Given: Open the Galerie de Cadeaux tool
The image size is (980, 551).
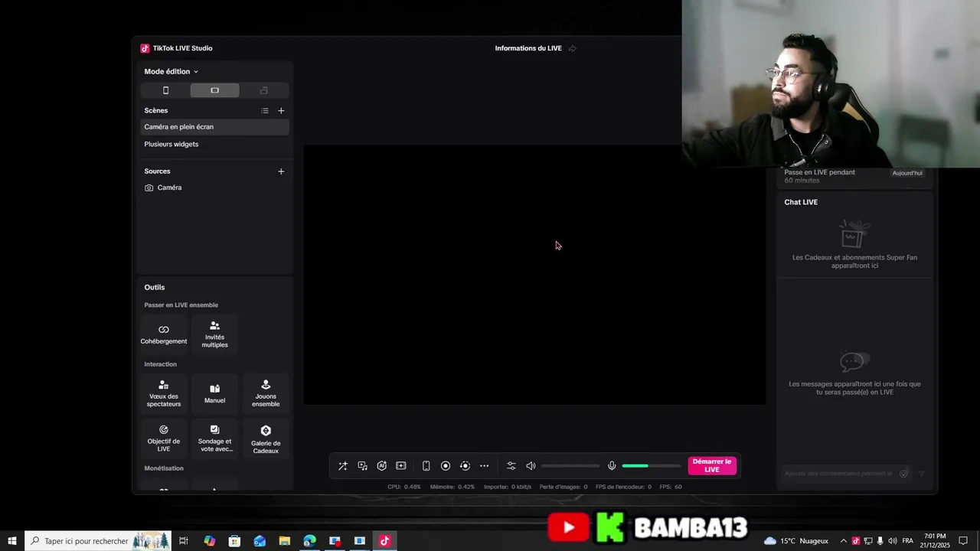Looking at the screenshot, I should pyautogui.click(x=266, y=439).
